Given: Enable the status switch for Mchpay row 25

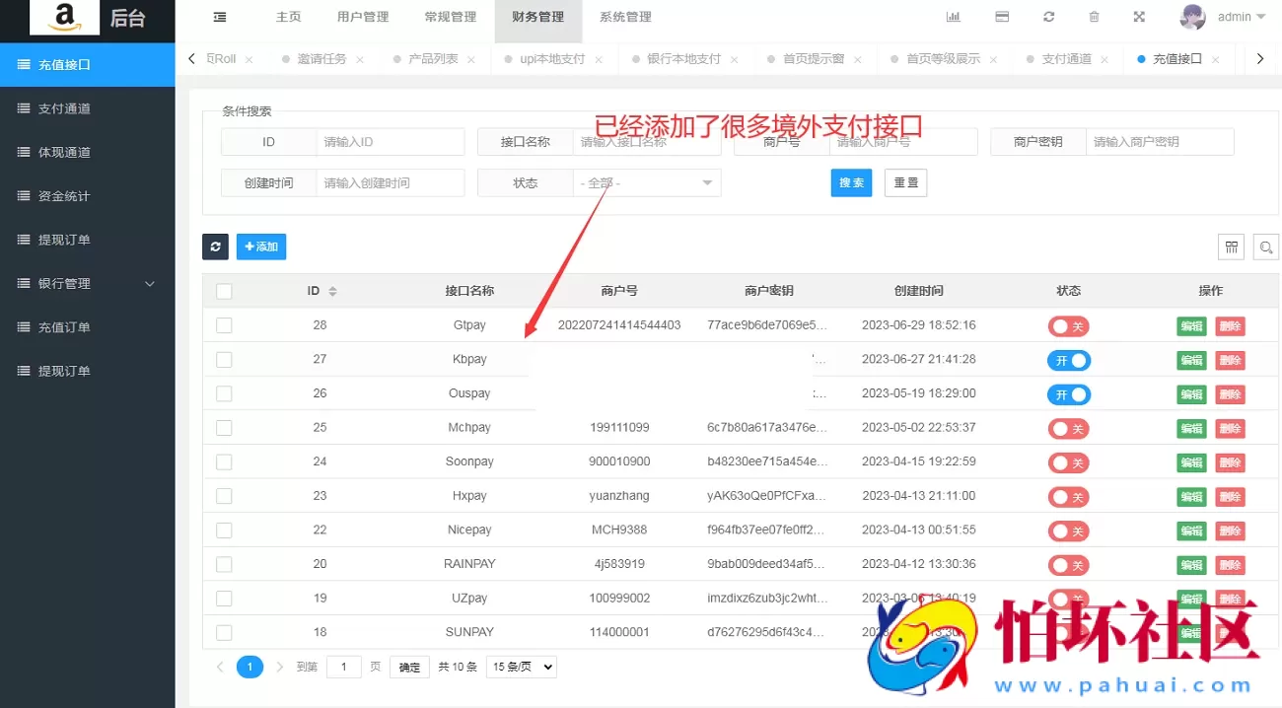Looking at the screenshot, I should click(1068, 428).
